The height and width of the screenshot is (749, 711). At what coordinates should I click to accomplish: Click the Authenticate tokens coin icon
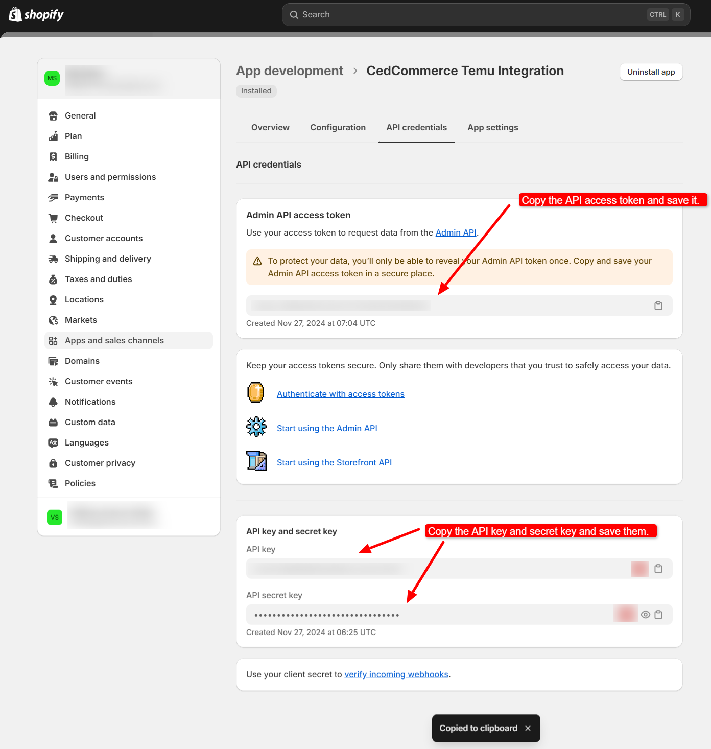(256, 392)
